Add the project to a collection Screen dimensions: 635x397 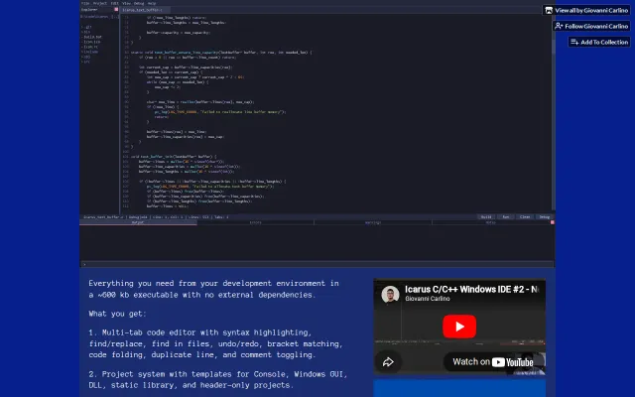click(x=599, y=42)
